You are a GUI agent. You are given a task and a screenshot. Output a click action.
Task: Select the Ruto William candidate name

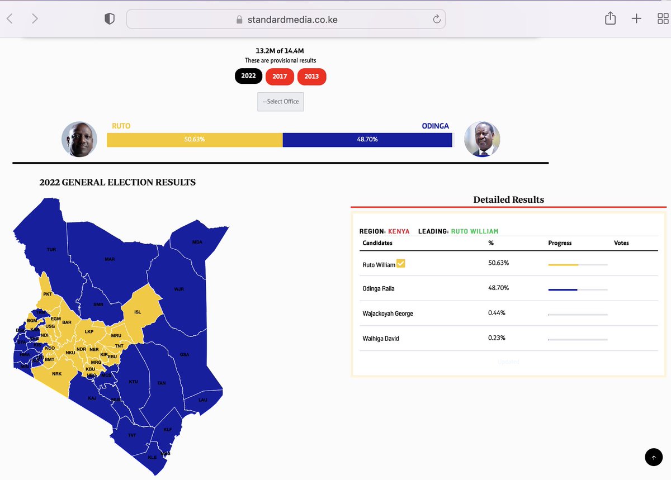[379, 265]
